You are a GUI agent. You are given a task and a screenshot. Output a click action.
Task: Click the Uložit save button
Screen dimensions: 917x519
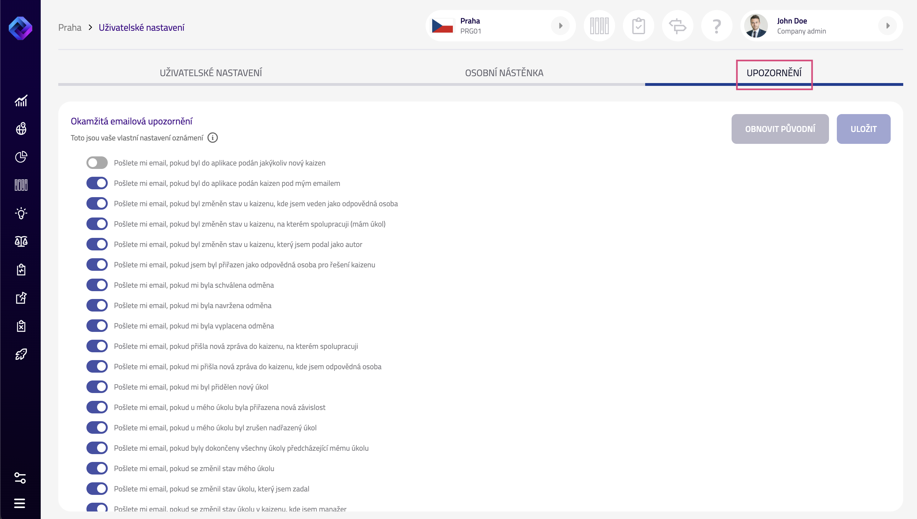(863, 129)
